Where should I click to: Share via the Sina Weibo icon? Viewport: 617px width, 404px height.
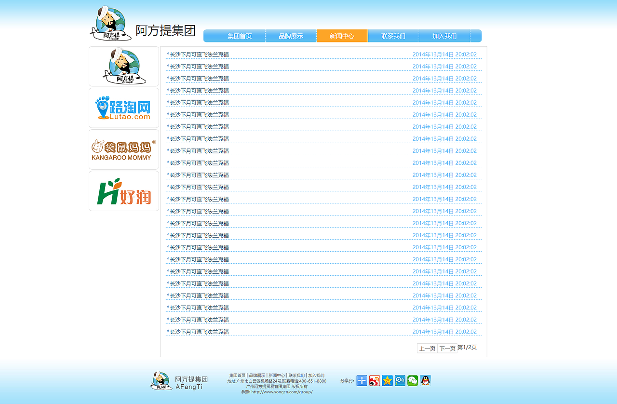[374, 380]
